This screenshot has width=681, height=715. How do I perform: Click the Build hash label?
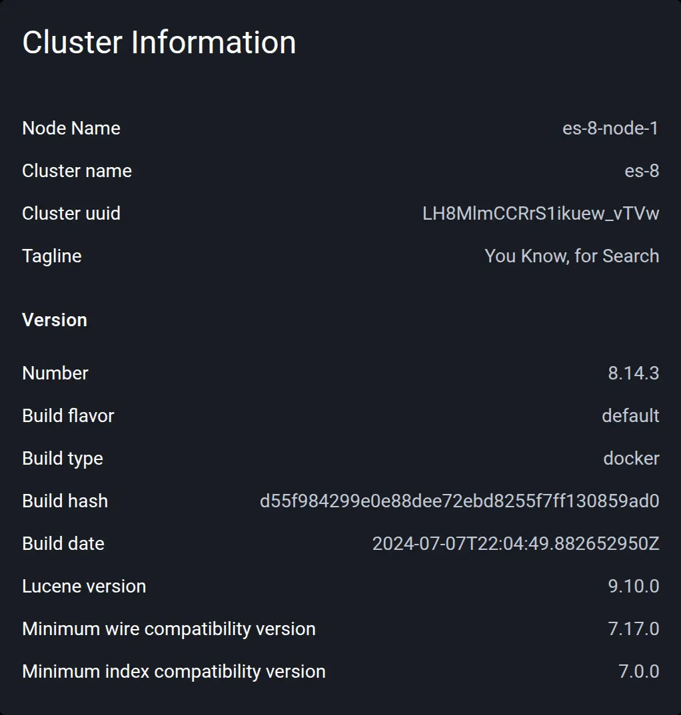(65, 501)
